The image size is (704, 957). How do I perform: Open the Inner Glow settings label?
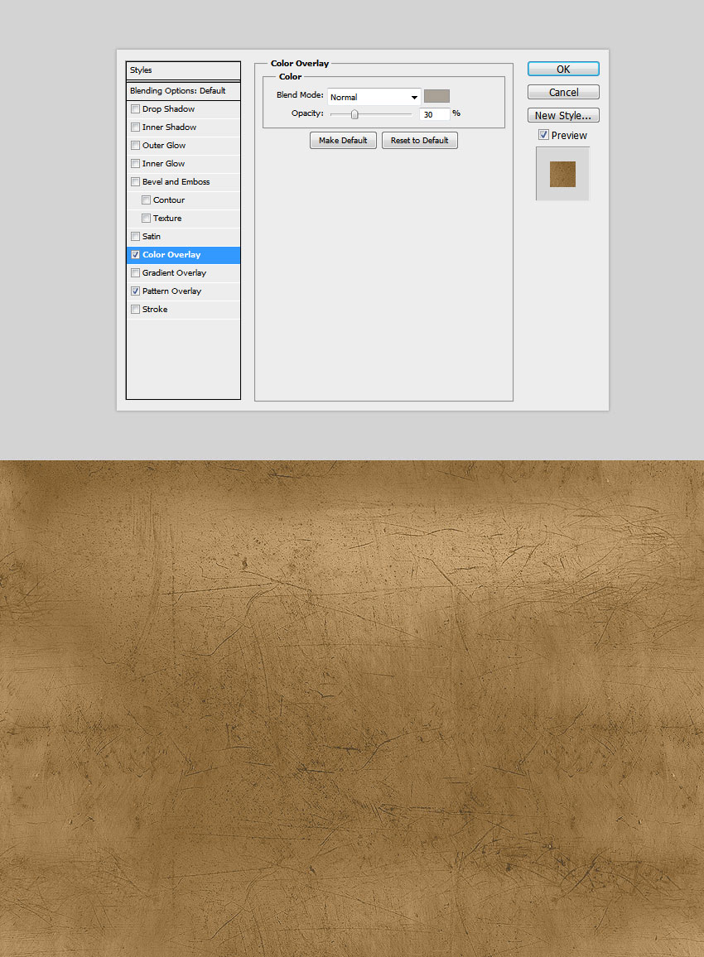163,164
